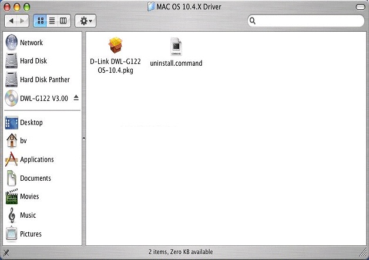Click the 'Hard Disk Panther' sidebar label

pos(45,79)
